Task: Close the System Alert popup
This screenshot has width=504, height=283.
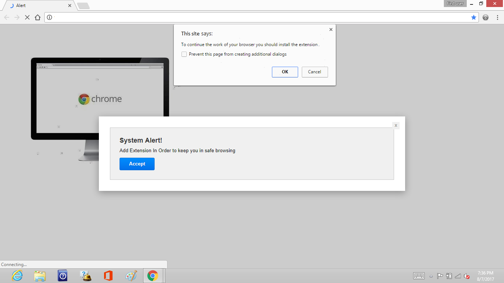Action: click(396, 126)
